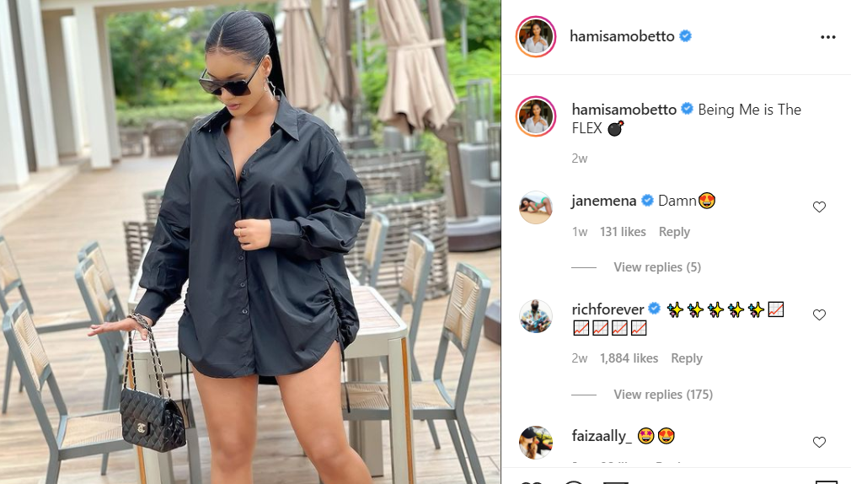851x484 pixels.
Task: Like richforever's comment with the heart
Action: pyautogui.click(x=819, y=315)
